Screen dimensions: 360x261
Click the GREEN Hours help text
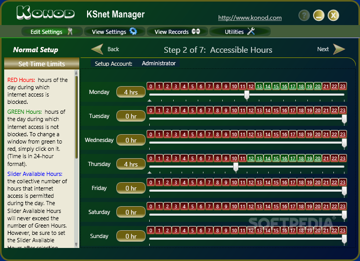(x=25, y=112)
